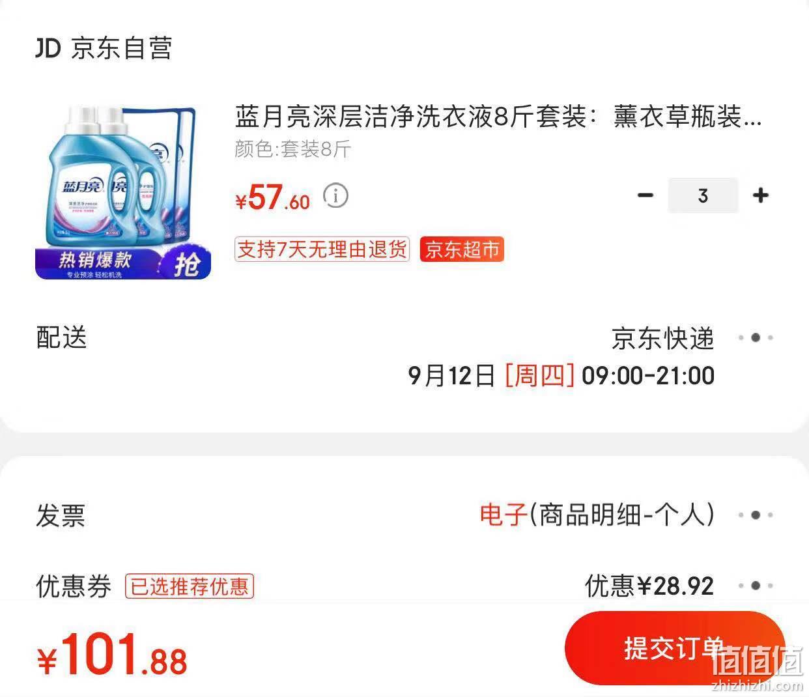
Task: Open invoice options dots next to 电子
Action: coord(756,515)
